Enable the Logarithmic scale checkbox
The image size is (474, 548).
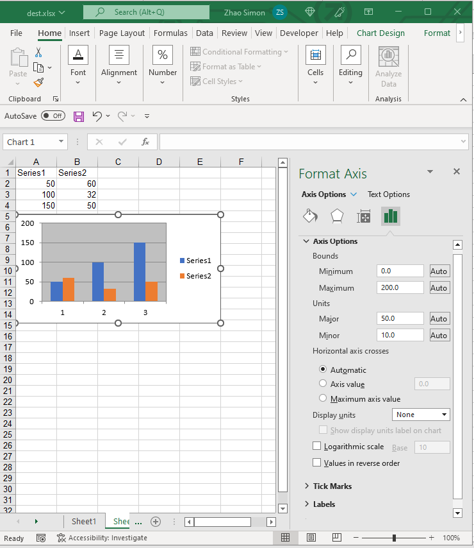pyautogui.click(x=316, y=446)
